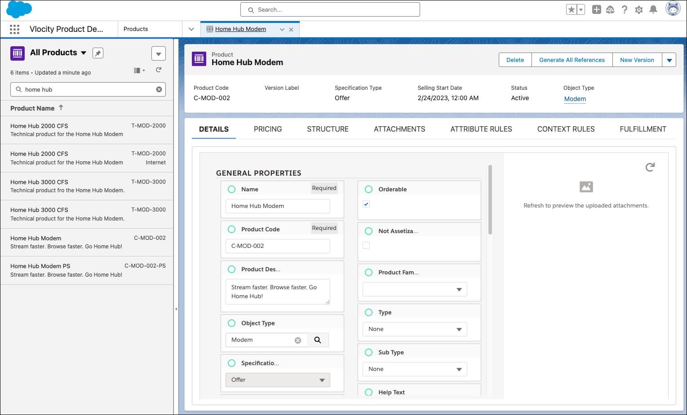Open the Global Actions plus icon
The image size is (687, 415).
click(596, 9)
